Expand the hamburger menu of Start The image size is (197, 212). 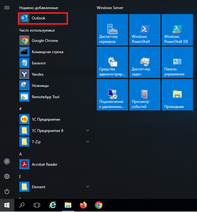[7, 8]
